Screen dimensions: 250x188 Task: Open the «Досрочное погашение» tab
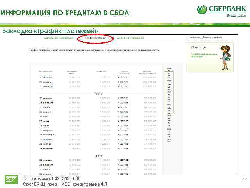pos(131,38)
